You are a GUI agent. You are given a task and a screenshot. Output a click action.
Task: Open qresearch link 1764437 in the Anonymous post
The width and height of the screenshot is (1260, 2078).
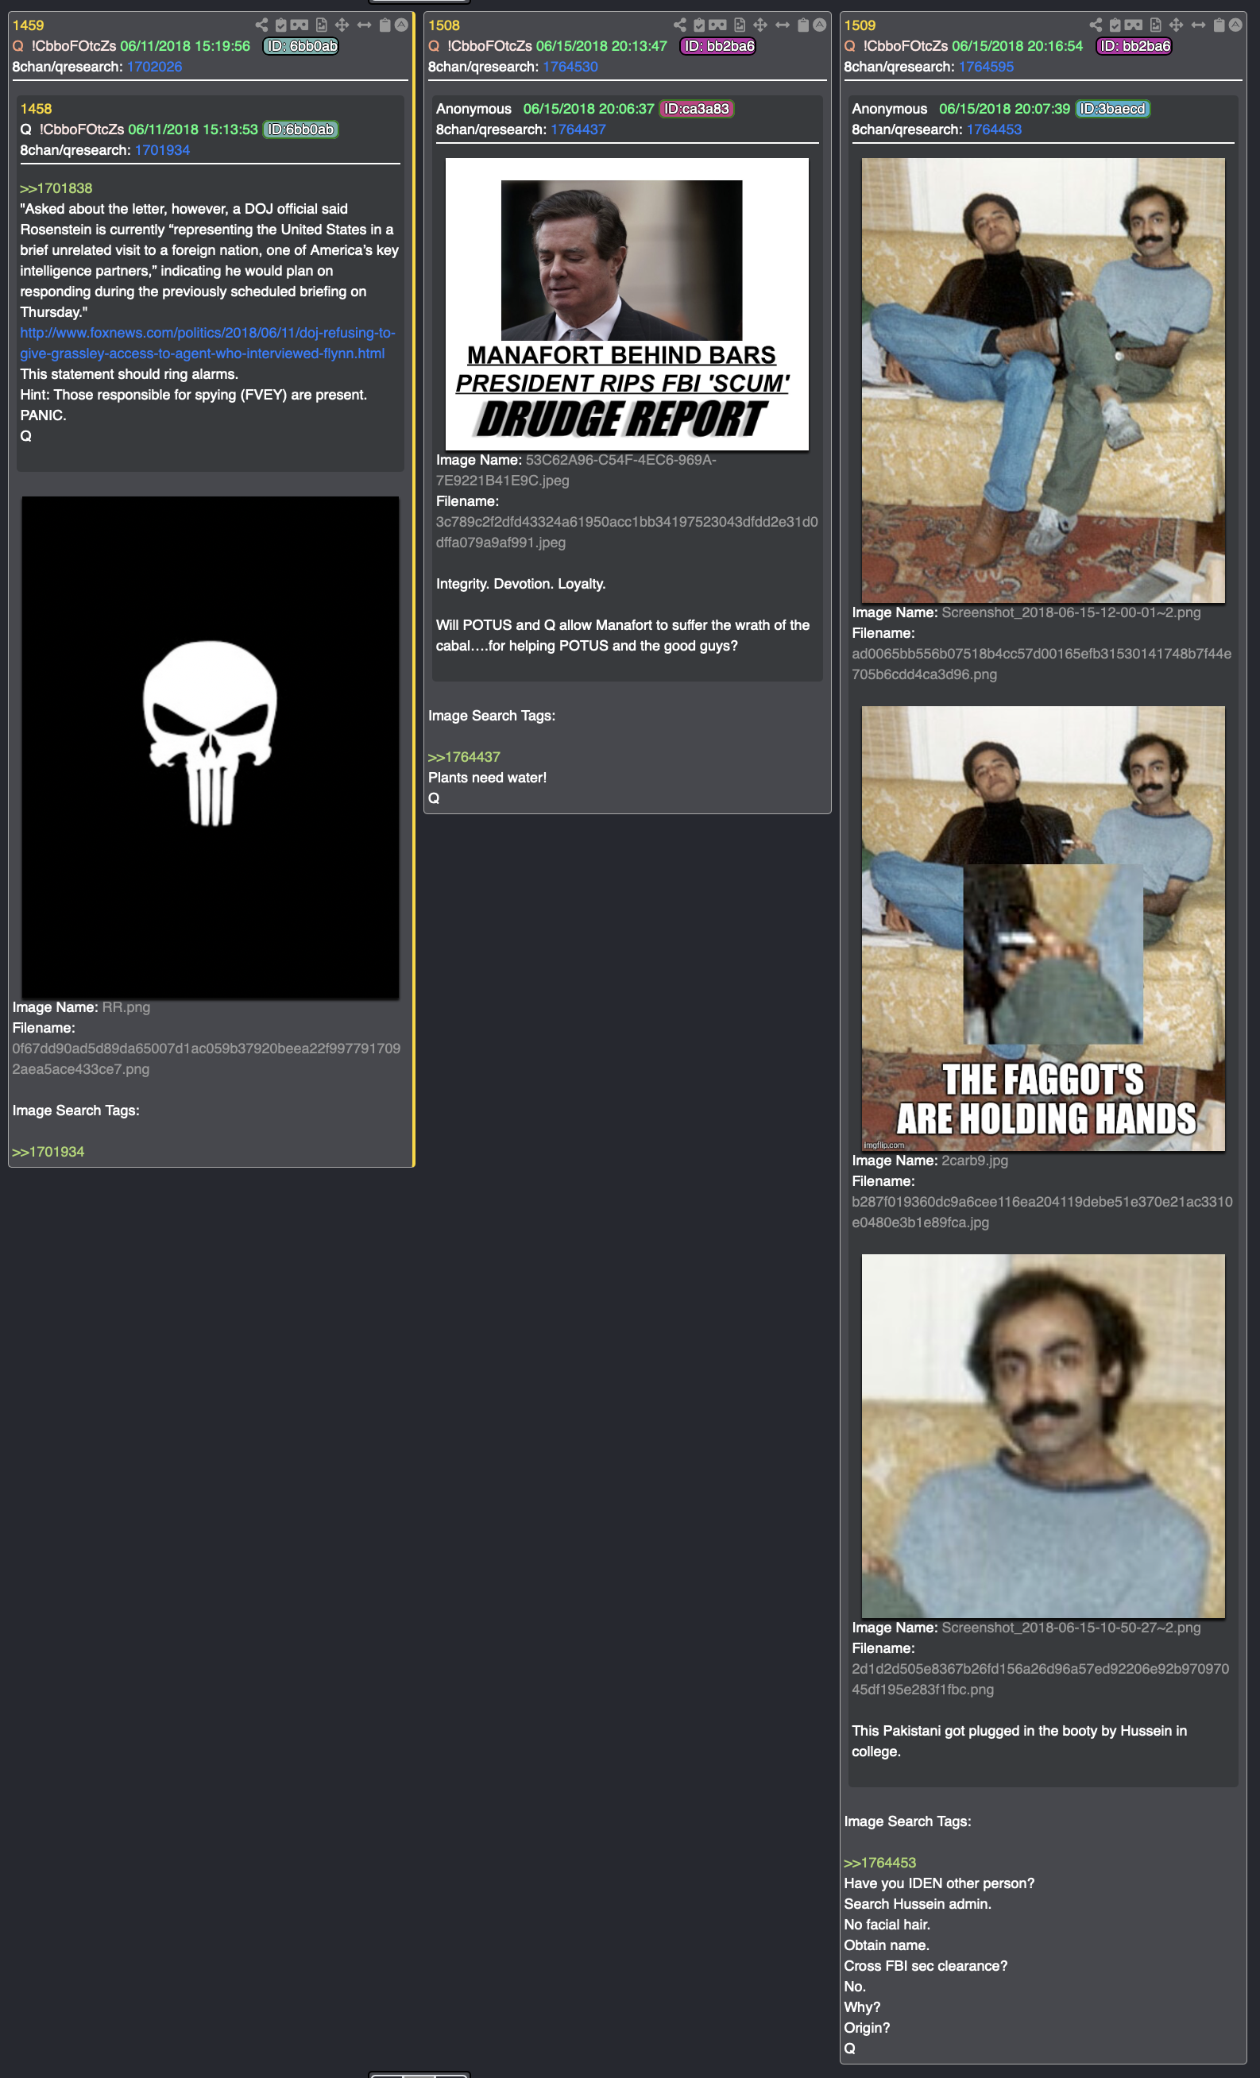point(578,130)
